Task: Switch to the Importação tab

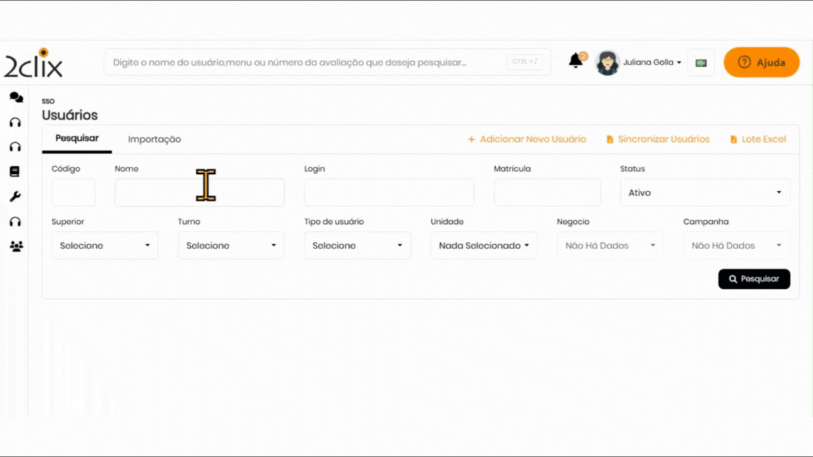Action: pyautogui.click(x=155, y=140)
